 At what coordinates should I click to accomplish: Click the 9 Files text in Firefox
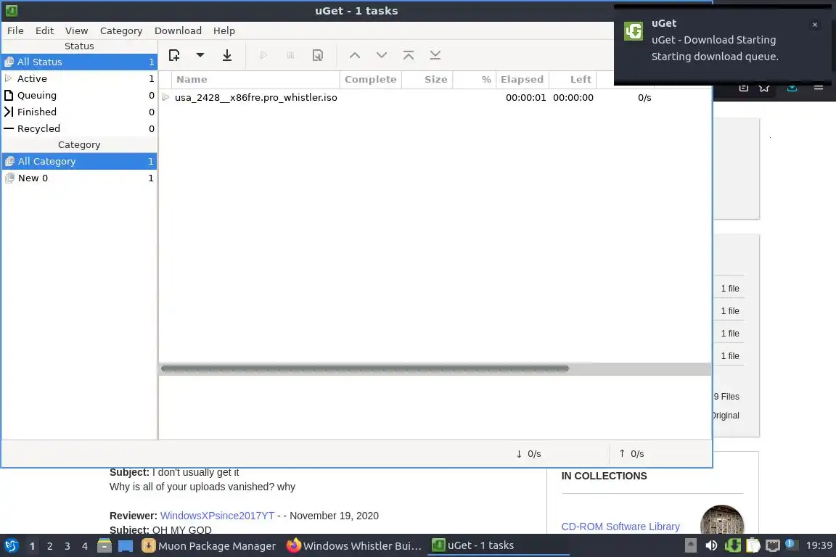tap(726, 397)
